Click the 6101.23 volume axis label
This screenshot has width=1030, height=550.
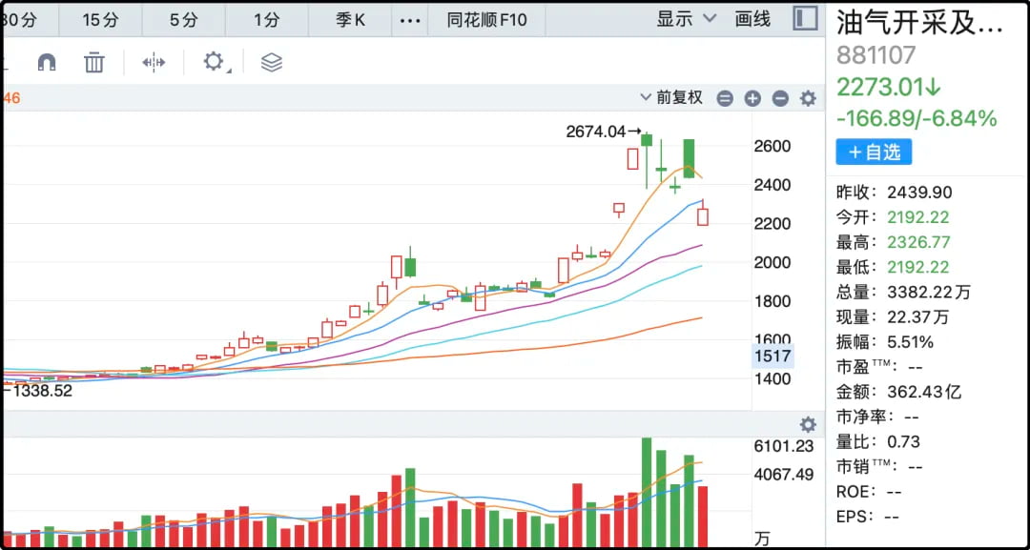(x=784, y=446)
